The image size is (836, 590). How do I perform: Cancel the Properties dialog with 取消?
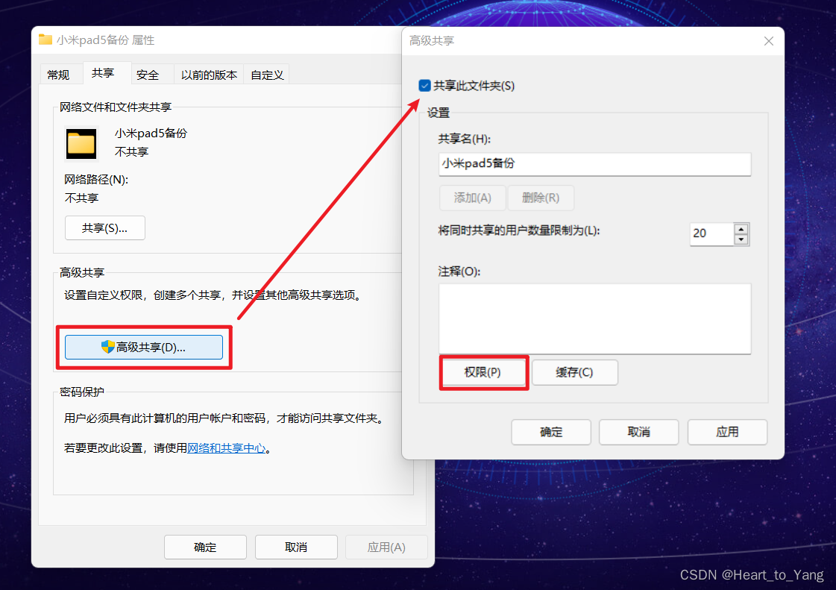coord(296,547)
